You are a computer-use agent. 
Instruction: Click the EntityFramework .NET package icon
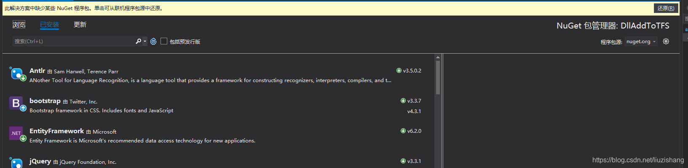[x=17, y=134]
